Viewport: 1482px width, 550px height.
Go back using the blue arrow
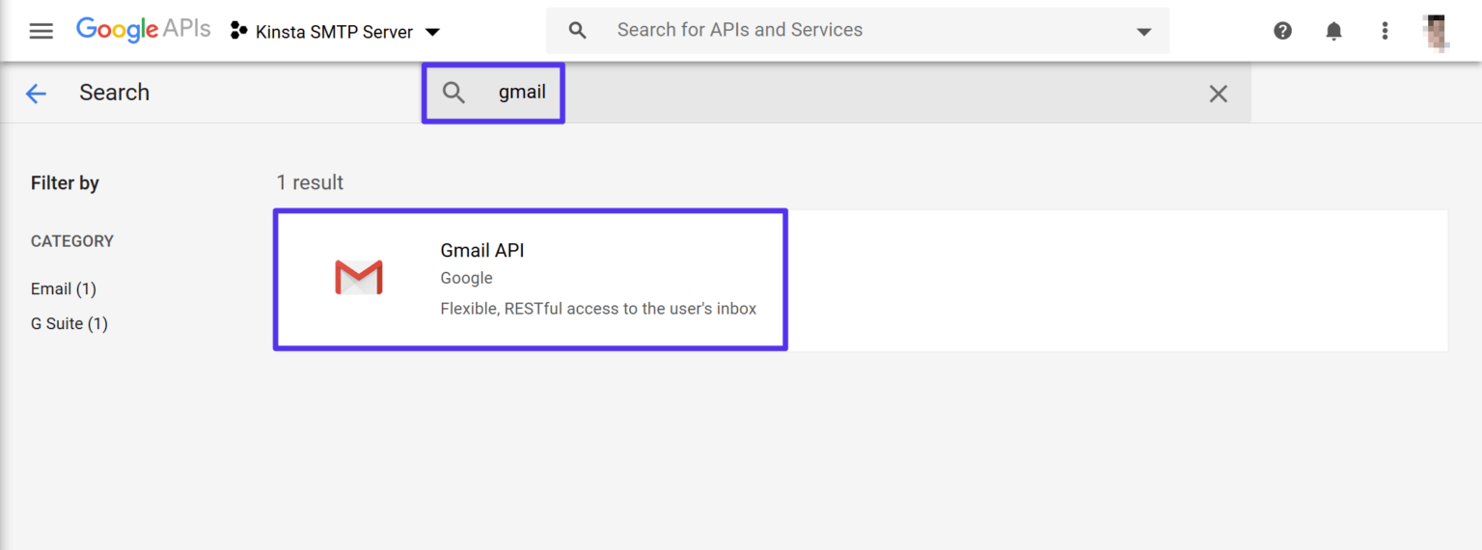click(36, 93)
